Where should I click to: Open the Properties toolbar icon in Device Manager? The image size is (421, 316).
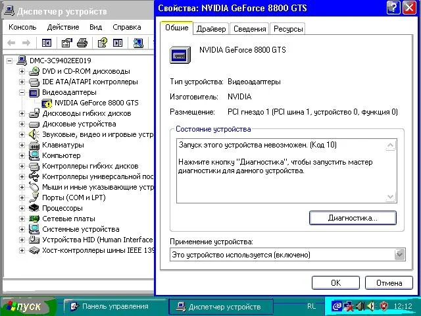click(x=66, y=43)
